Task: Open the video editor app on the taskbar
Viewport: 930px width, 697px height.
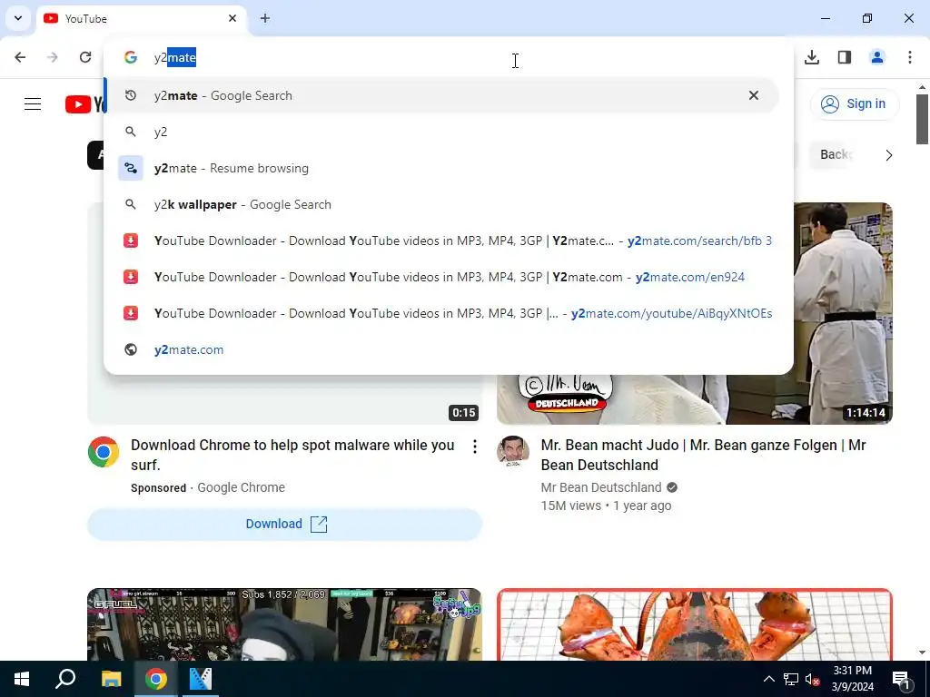Action: [201, 679]
